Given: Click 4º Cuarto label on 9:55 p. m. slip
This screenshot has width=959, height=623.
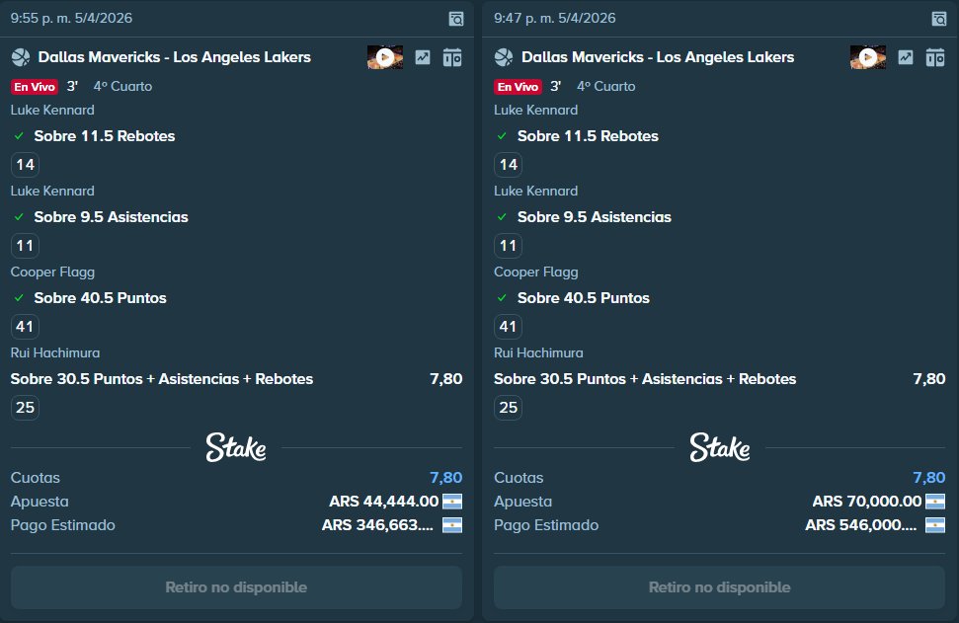Looking at the screenshot, I should tap(122, 86).
